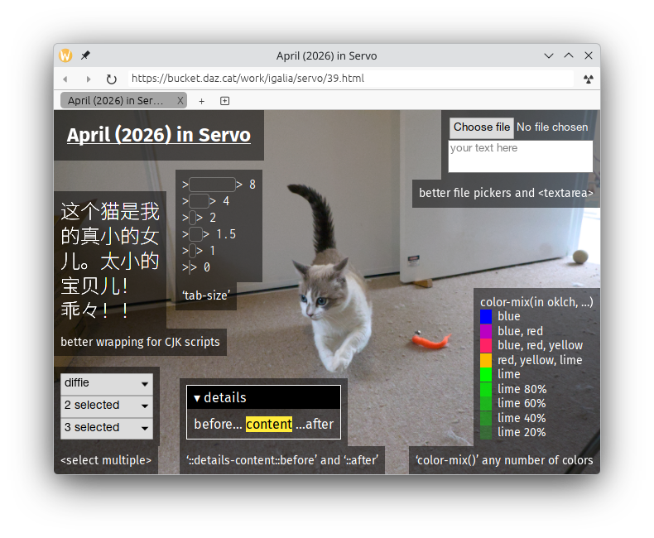
Task: Click 'No file chosen' text
Action: (552, 127)
